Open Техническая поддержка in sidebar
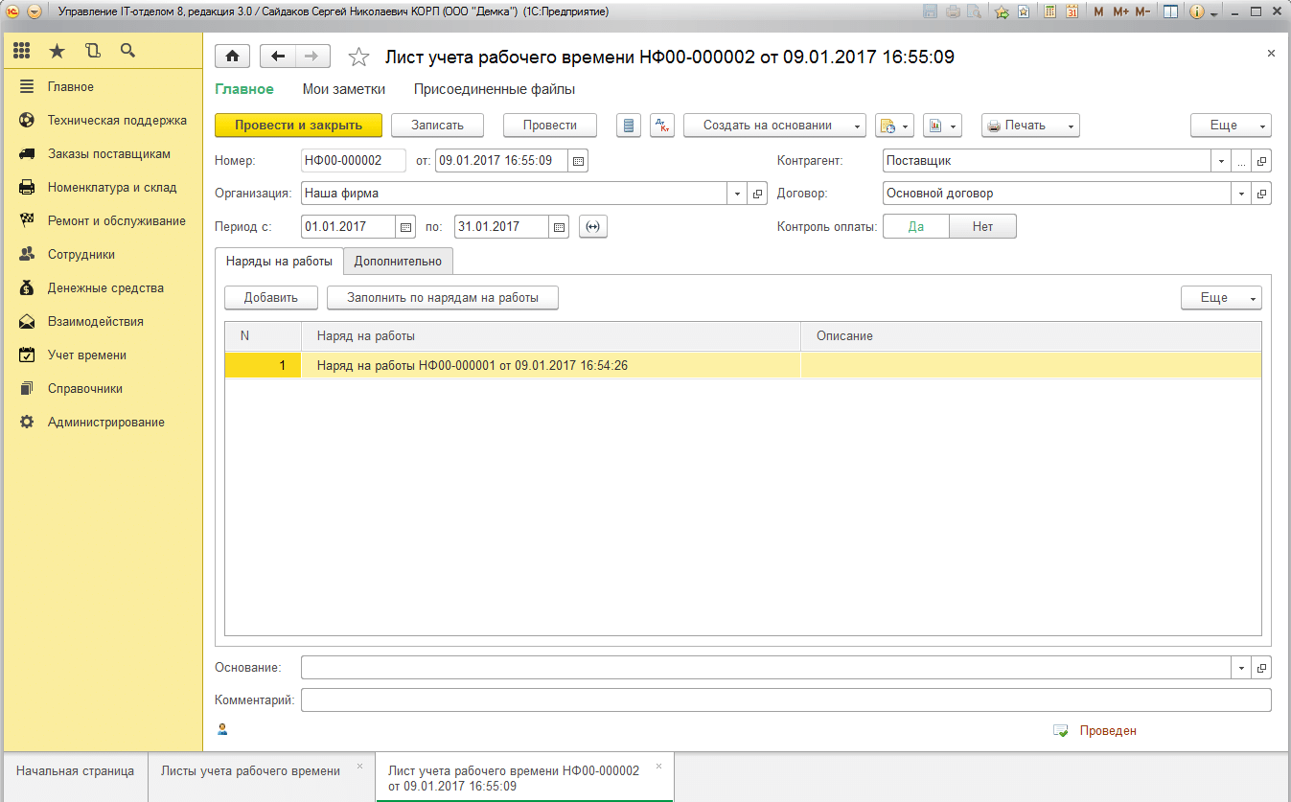The image size is (1291, 802). (x=117, y=121)
